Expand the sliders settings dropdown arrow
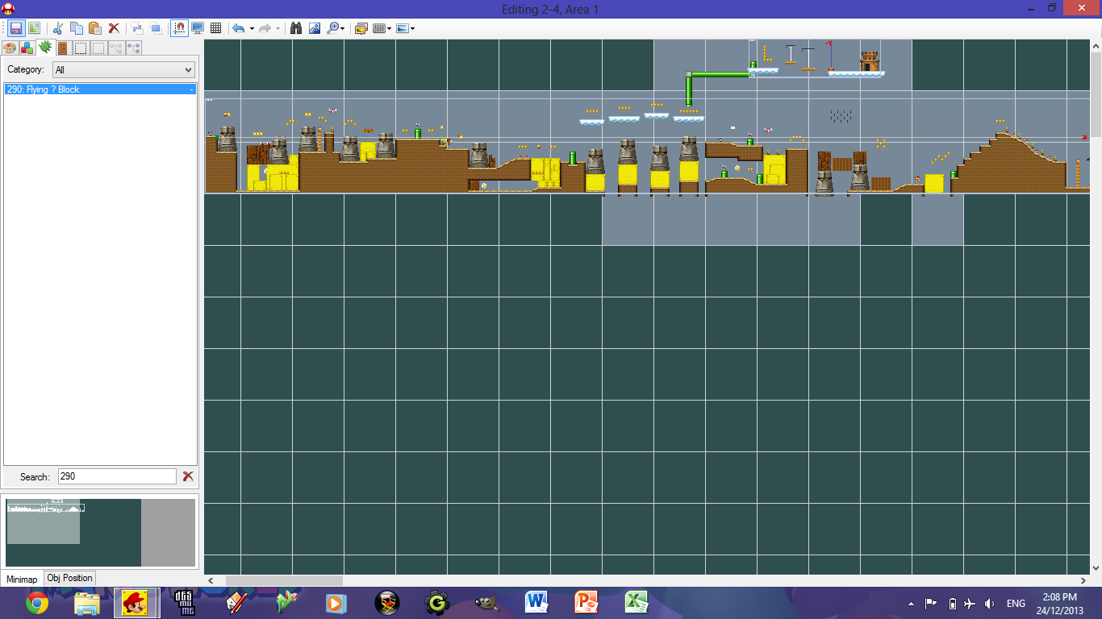1102x619 pixels. tap(390, 28)
